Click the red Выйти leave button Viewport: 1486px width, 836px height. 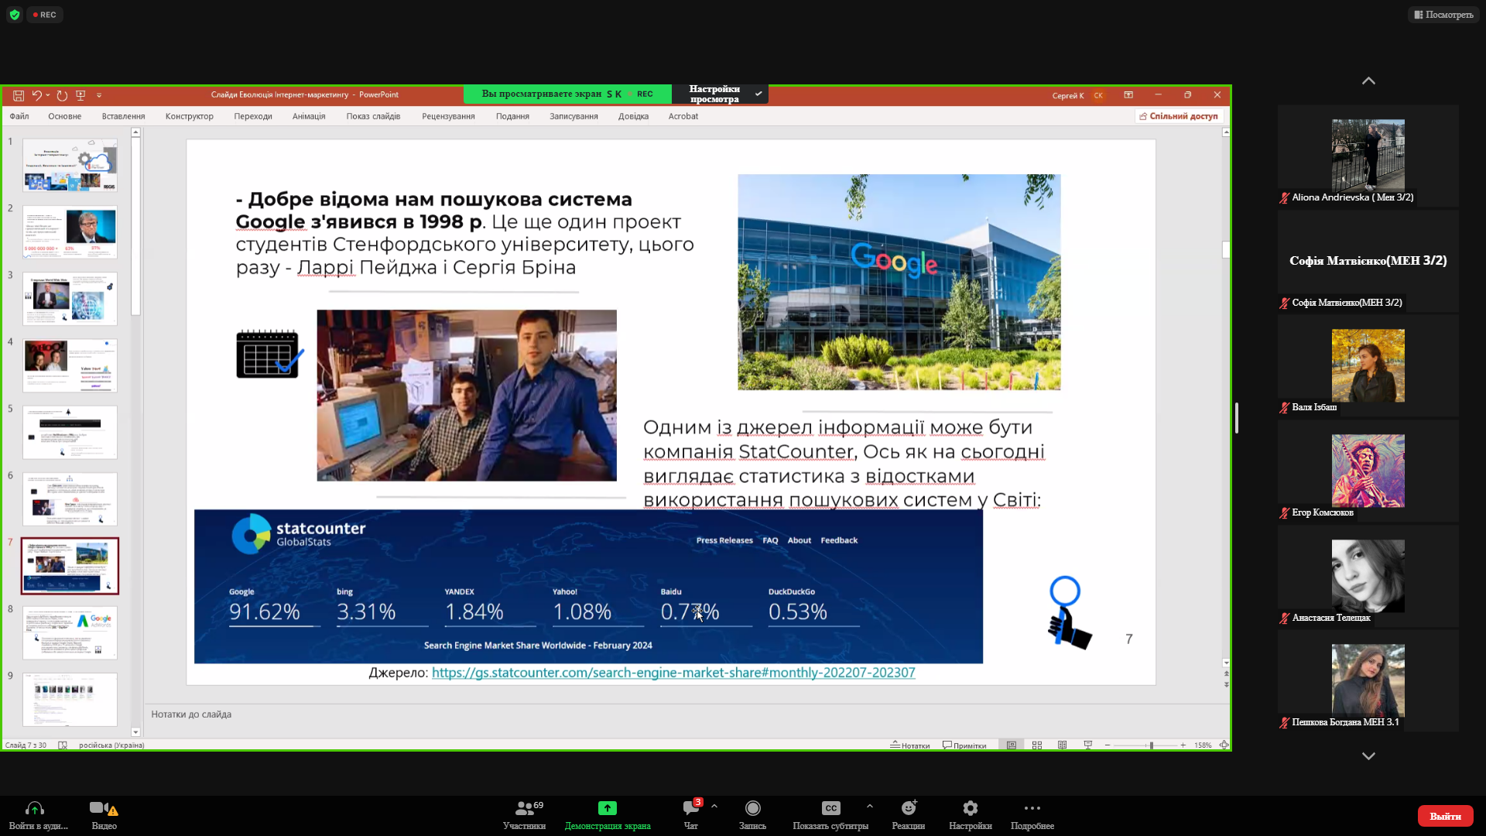click(1445, 816)
